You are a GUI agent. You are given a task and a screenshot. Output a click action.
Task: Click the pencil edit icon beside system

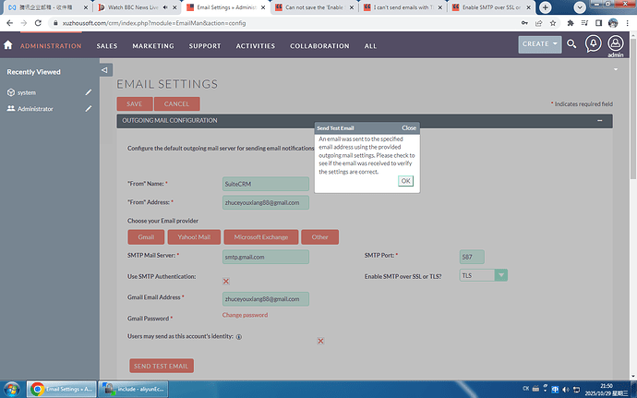point(89,92)
